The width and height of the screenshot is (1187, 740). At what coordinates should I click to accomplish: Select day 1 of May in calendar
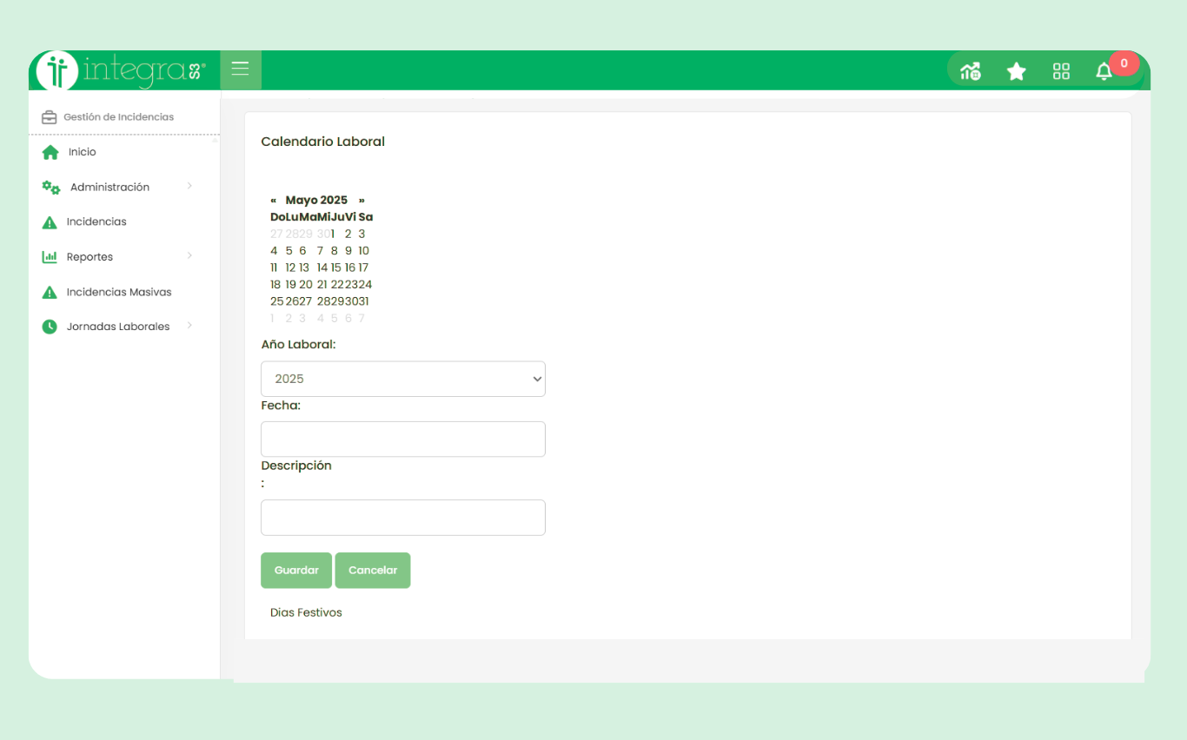pyautogui.click(x=333, y=234)
